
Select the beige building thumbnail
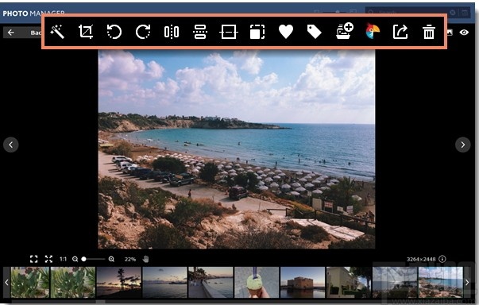pyautogui.click(x=349, y=283)
